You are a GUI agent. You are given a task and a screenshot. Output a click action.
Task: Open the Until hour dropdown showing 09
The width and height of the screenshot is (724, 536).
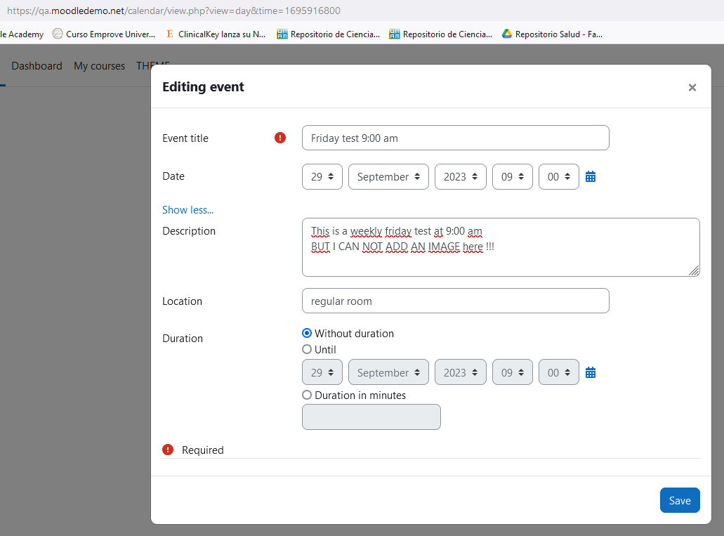(x=513, y=372)
